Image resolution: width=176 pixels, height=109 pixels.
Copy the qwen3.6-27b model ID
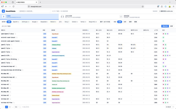(11, 56)
